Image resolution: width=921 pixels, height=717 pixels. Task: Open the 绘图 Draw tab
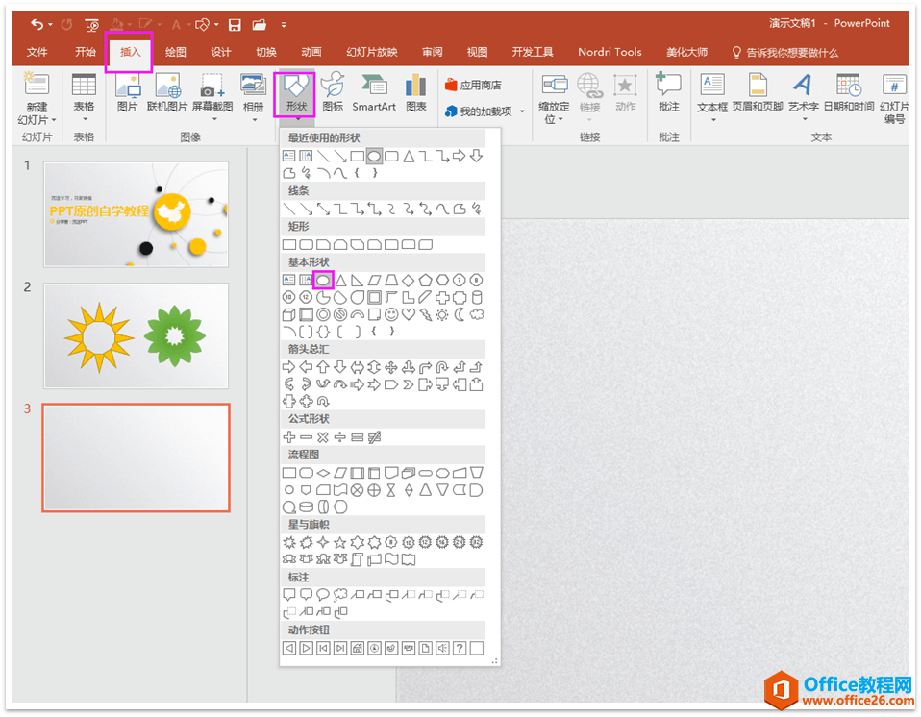pyautogui.click(x=176, y=52)
